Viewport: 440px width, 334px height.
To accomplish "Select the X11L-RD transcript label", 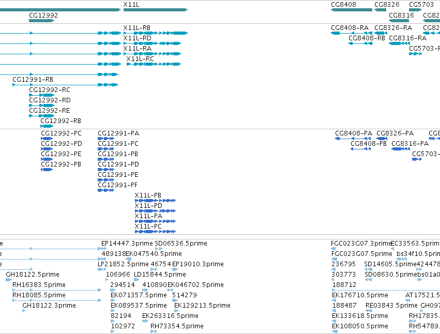I will coord(137,38).
